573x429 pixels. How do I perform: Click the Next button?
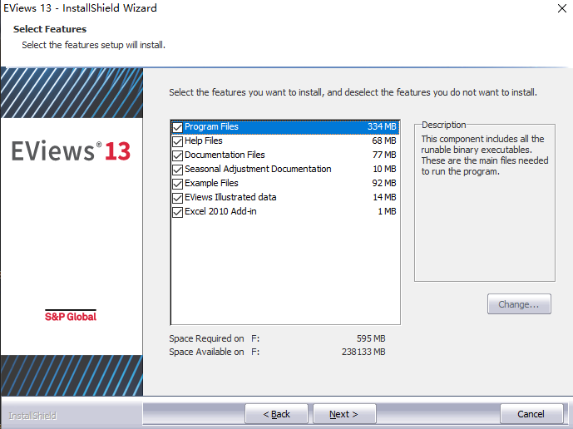[x=344, y=414]
